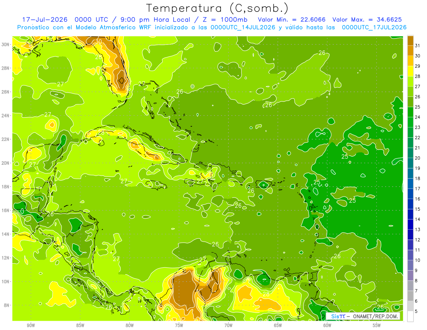The image size is (427, 330).
Task: Click the white legend block below 5
Action: click(410, 316)
